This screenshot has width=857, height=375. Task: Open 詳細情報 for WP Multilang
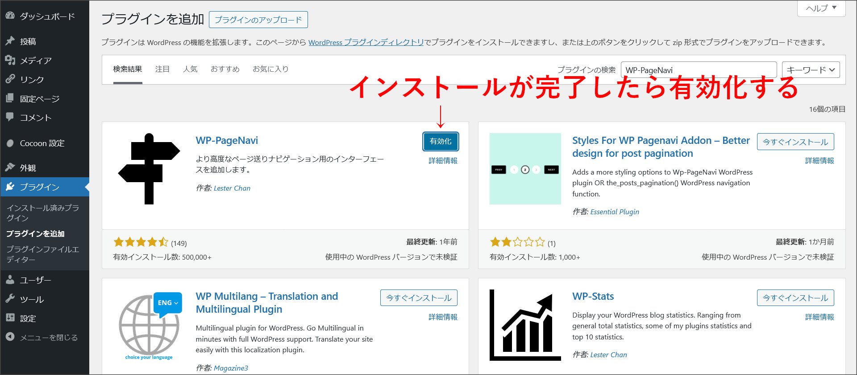(x=443, y=317)
